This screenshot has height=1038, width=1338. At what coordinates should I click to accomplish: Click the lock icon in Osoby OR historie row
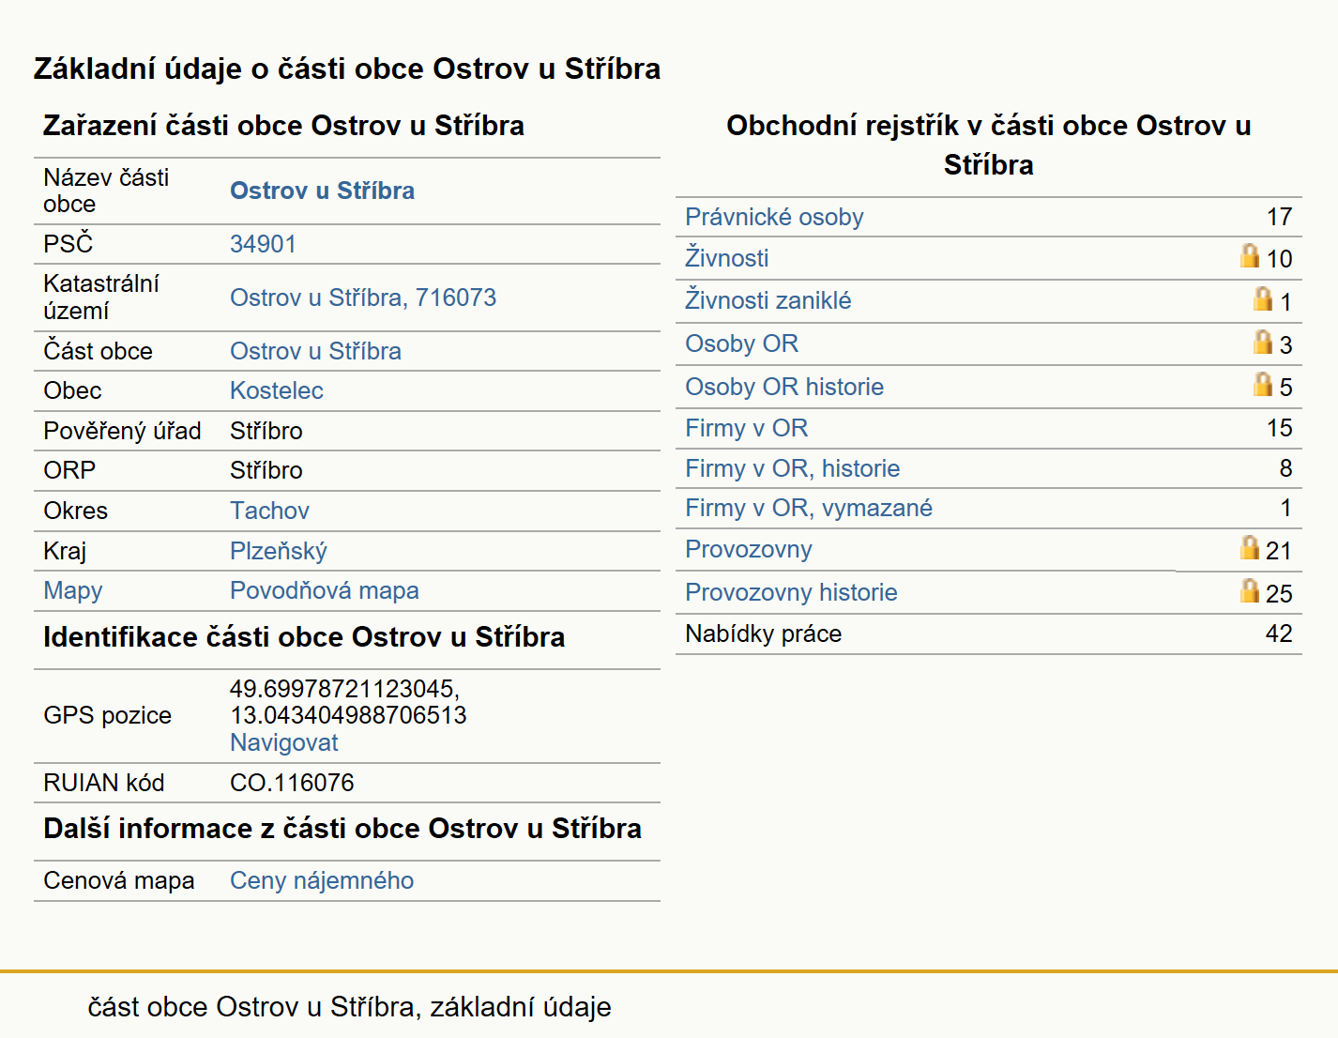1263,384
